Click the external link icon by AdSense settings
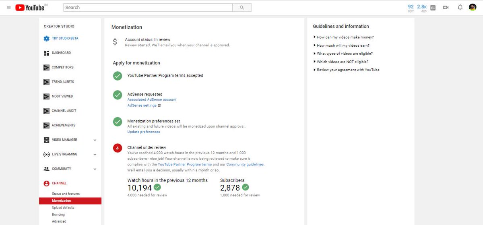 click(x=159, y=105)
